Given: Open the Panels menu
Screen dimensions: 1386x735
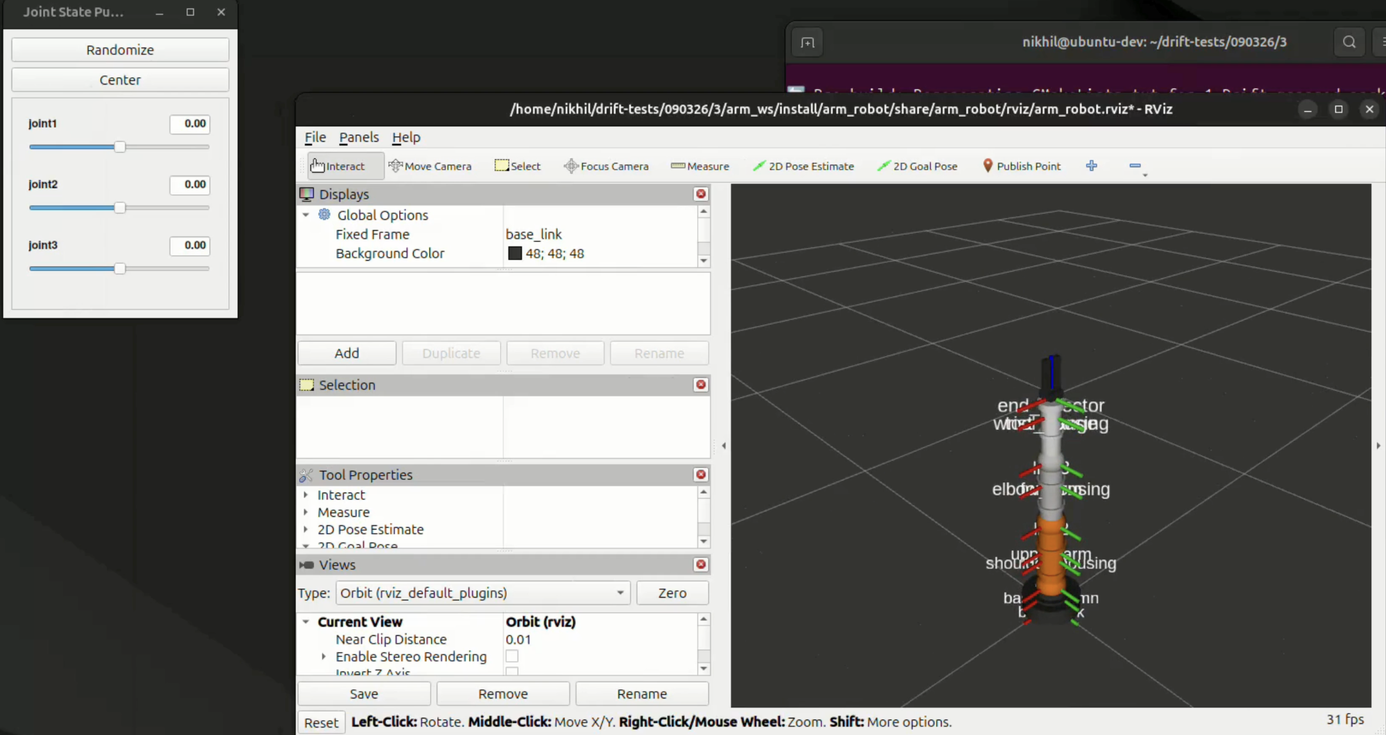Looking at the screenshot, I should 358,137.
